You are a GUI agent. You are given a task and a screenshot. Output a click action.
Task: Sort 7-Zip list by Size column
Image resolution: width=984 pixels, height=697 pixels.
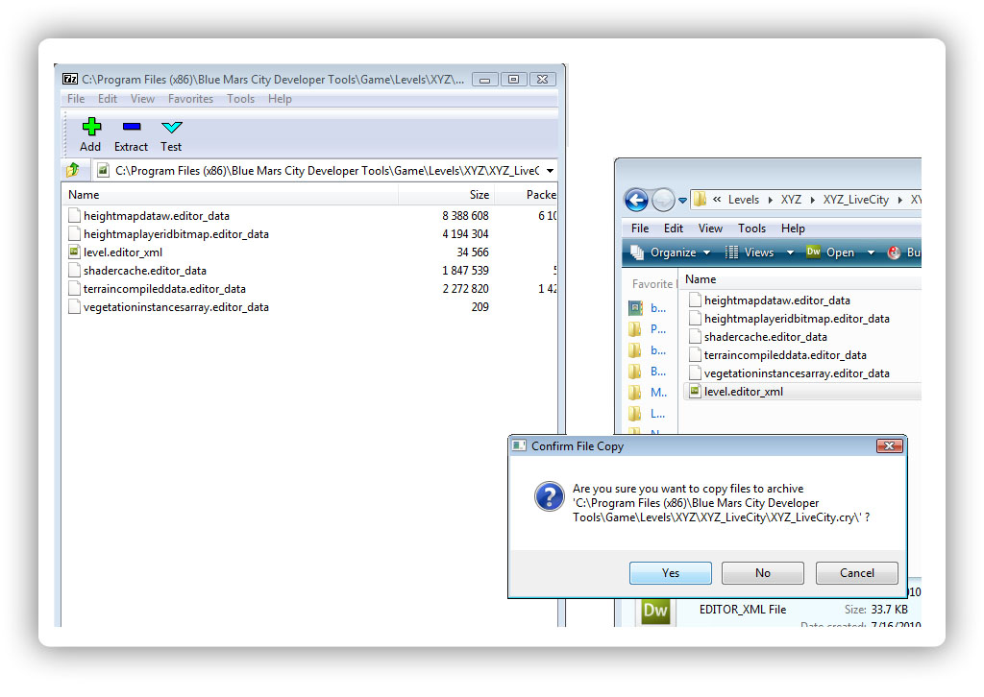click(x=446, y=195)
